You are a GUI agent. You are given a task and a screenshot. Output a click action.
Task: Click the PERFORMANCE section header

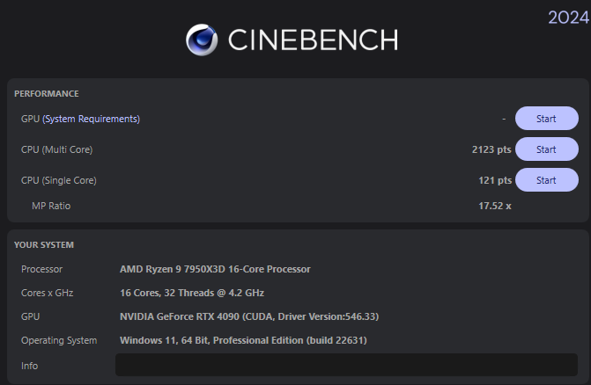coord(47,93)
